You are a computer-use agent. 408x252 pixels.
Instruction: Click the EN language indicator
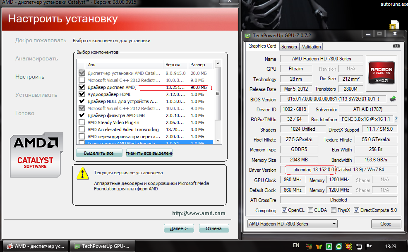tap(296, 245)
